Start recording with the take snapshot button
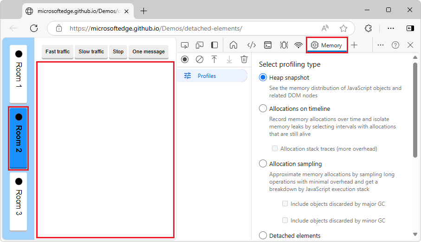Viewport: 421px width, 242px height. [x=185, y=59]
